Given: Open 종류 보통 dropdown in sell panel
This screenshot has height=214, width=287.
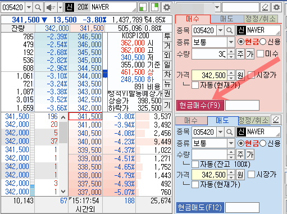Looking at the screenshot, I should point(231,143).
